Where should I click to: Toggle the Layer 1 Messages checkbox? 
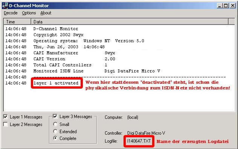(x=6, y=117)
